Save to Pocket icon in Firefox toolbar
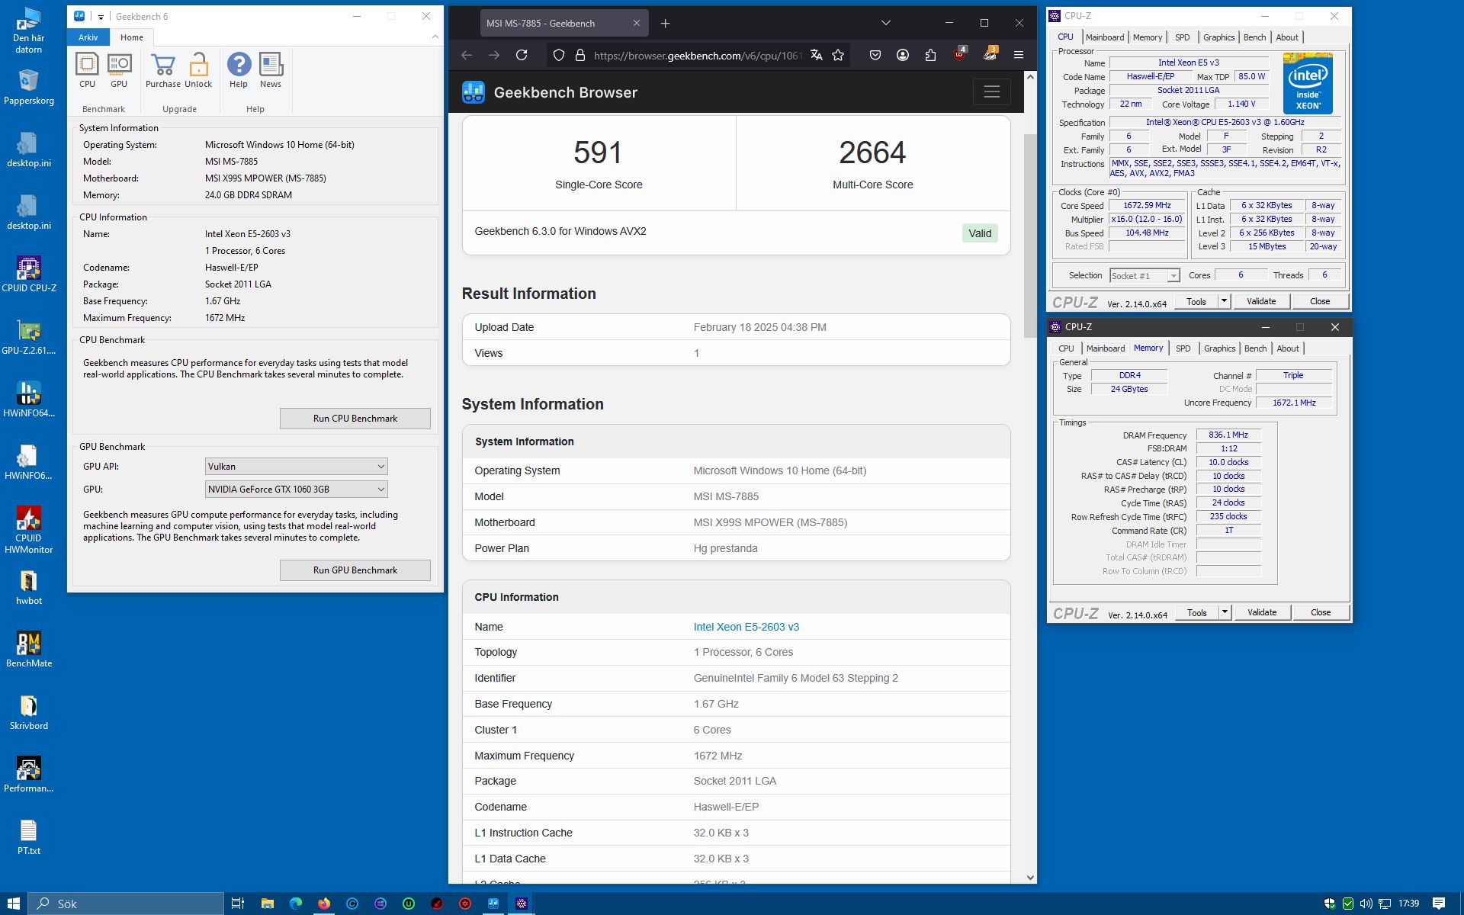The height and width of the screenshot is (915, 1464). click(x=875, y=55)
